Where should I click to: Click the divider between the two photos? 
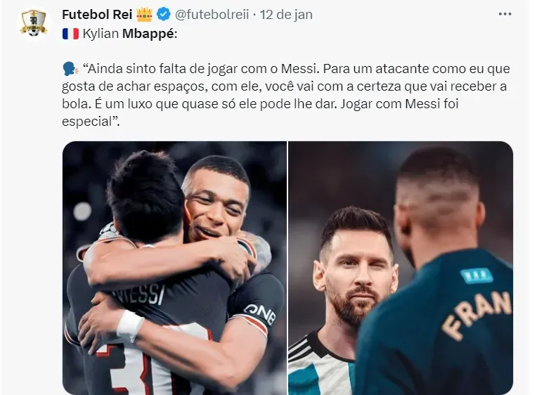click(287, 268)
